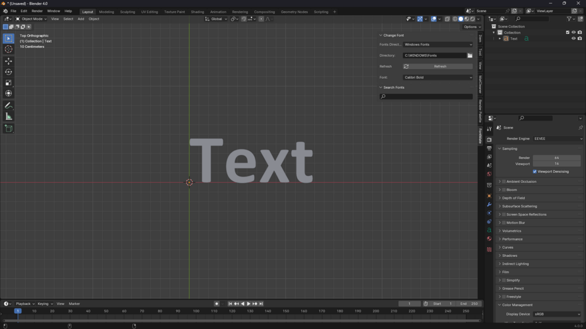Open the Calibri Bold font dropdown

438,77
